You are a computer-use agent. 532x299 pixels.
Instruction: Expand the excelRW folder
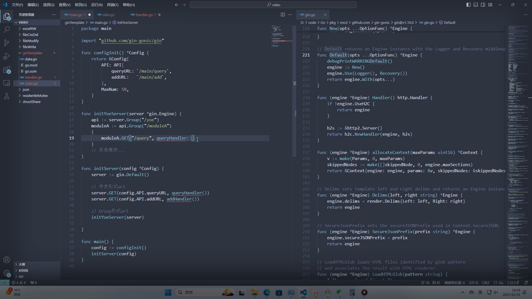click(x=37, y=29)
